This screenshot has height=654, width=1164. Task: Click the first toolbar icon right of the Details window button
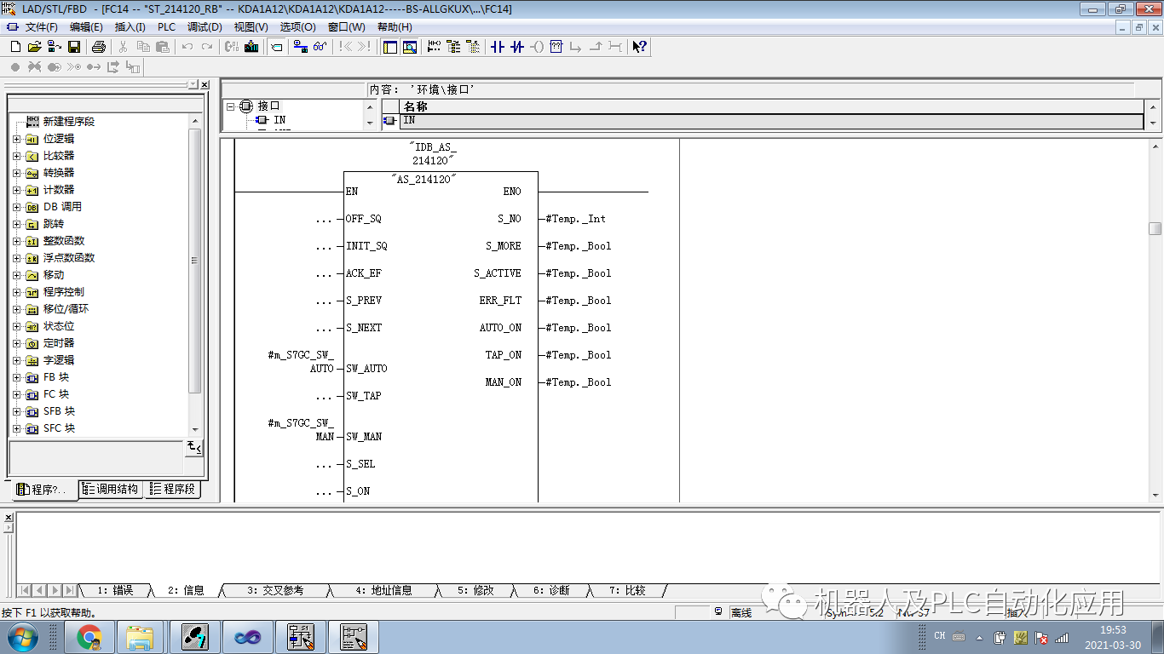(434, 47)
